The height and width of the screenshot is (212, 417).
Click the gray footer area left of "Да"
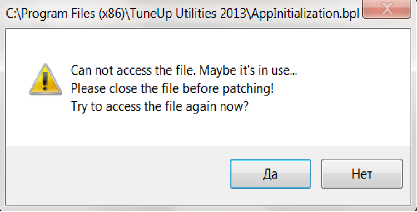115,174
